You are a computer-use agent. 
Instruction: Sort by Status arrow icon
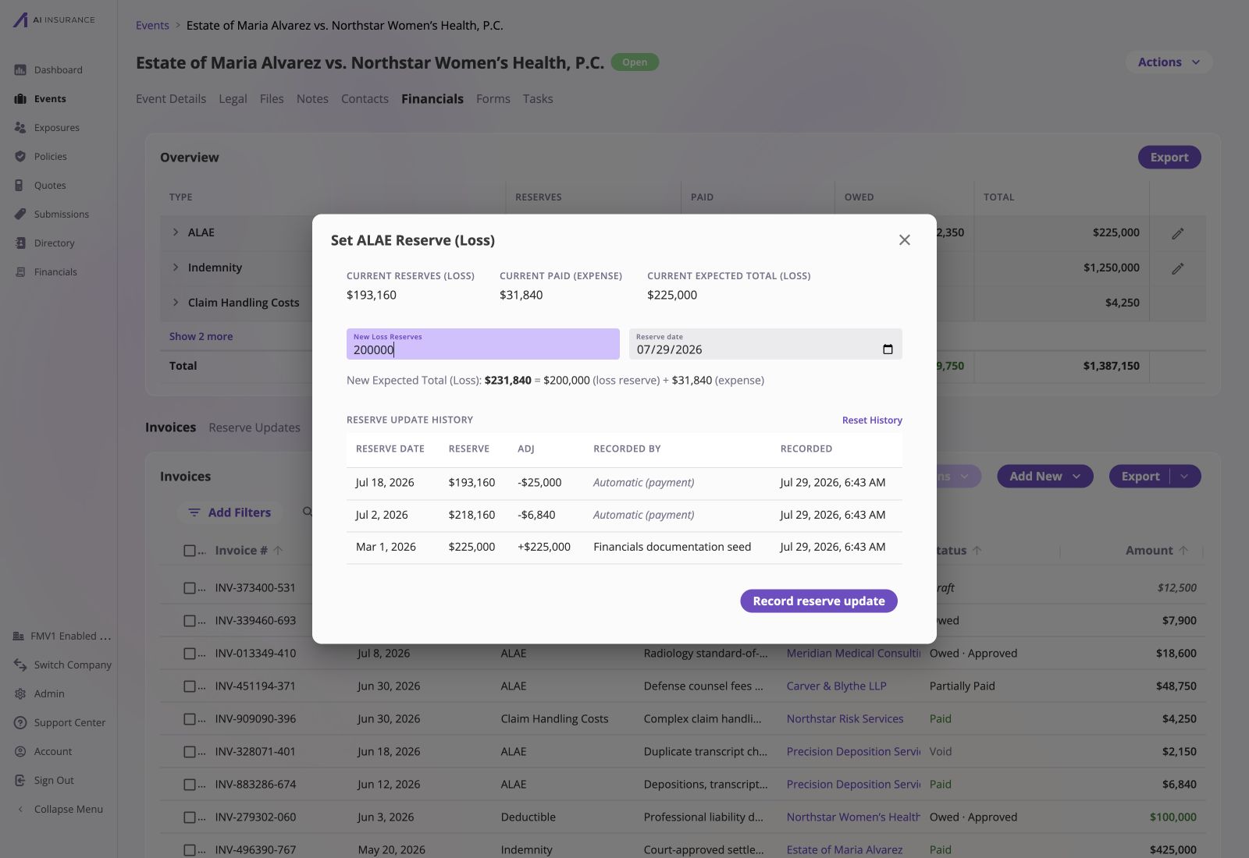point(977,551)
